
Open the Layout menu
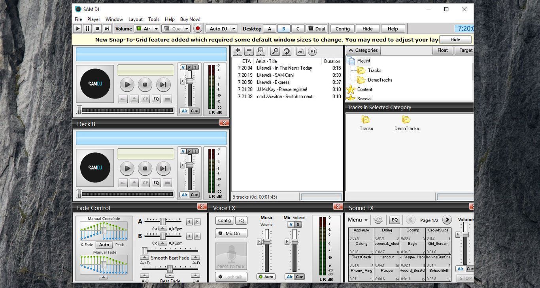[x=136, y=19]
